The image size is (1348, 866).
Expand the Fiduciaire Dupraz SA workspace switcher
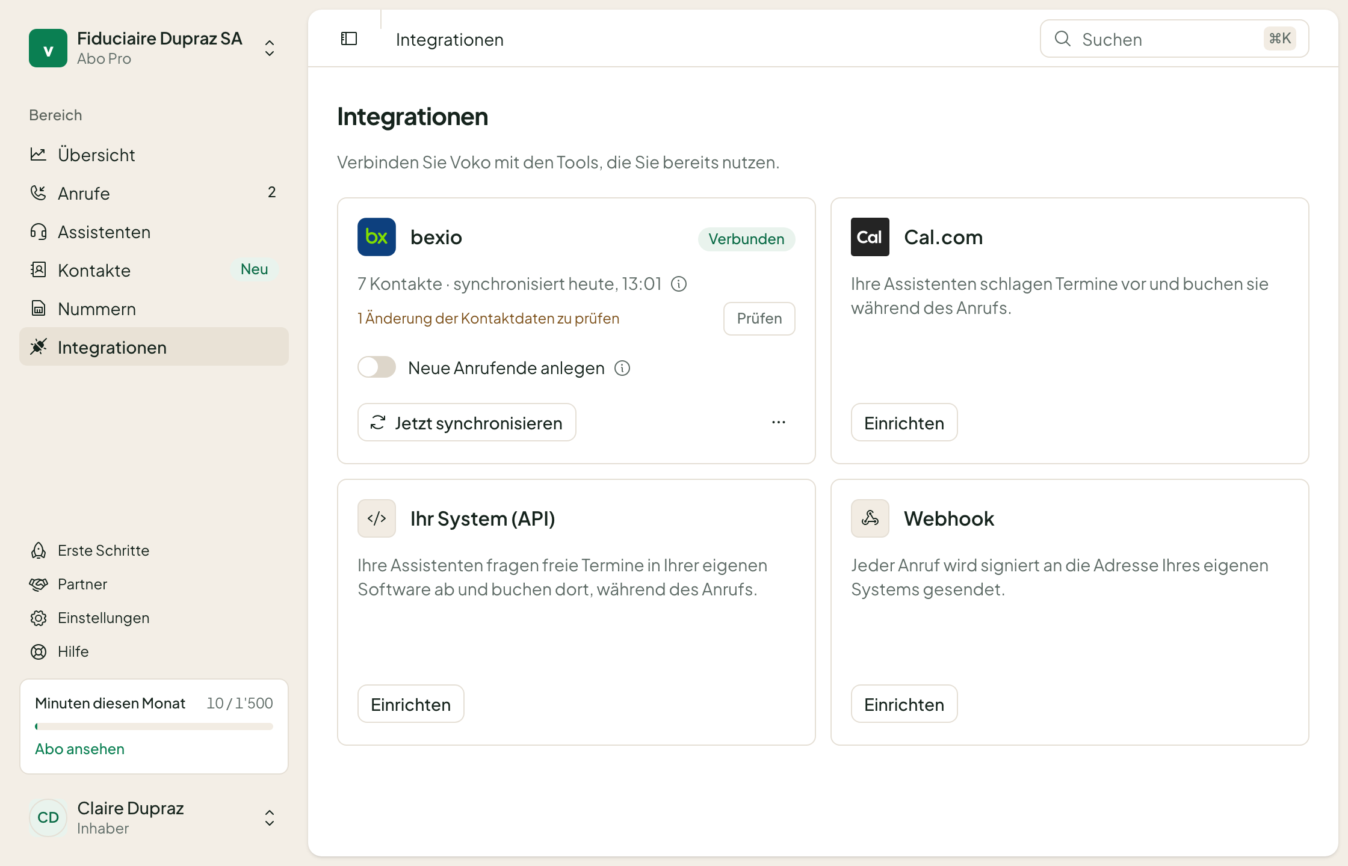270,48
